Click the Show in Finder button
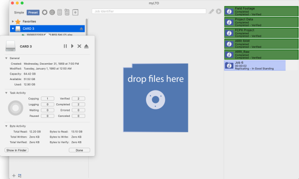 [16, 150]
